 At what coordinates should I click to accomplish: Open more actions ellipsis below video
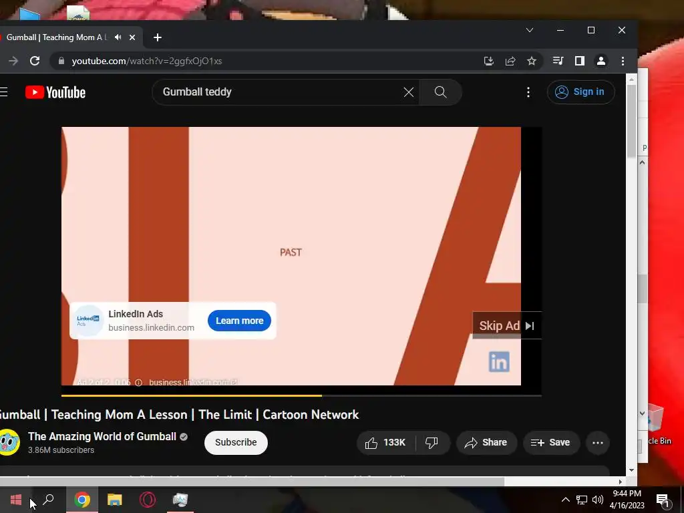point(598,443)
